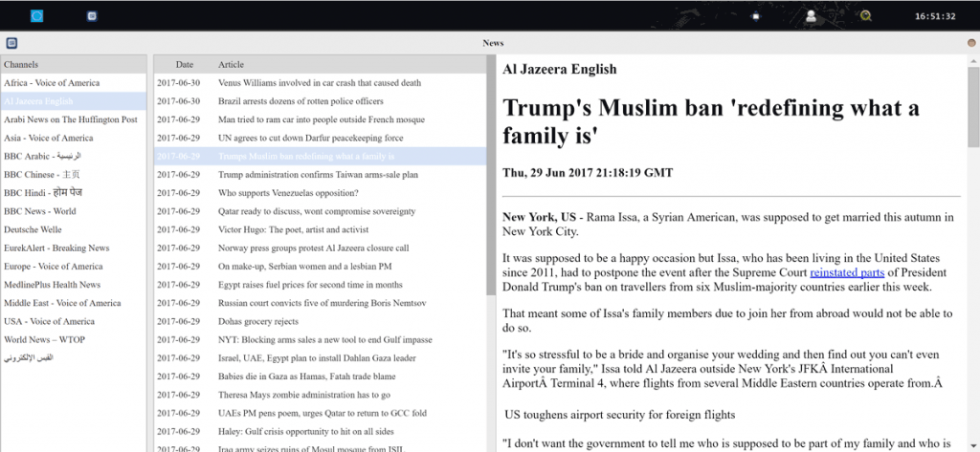Viewport: 980px width, 452px height.
Task: Click the window switcher icon in system tray
Action: pos(755,15)
